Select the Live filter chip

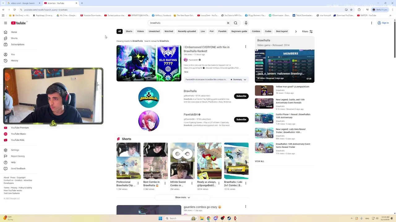(203, 31)
